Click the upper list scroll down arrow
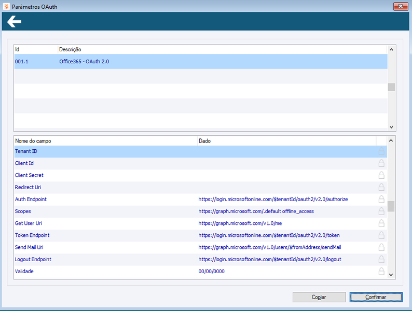 391,127
